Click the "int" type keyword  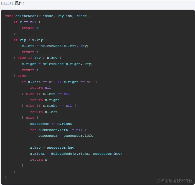(69, 16)
